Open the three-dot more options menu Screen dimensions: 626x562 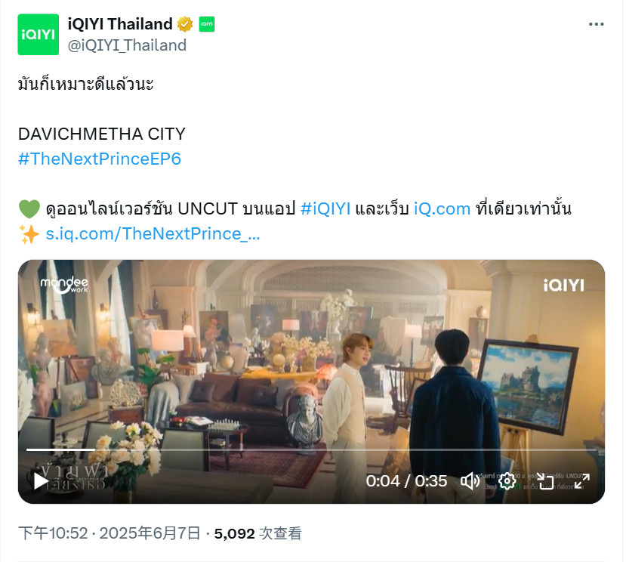coord(596,24)
